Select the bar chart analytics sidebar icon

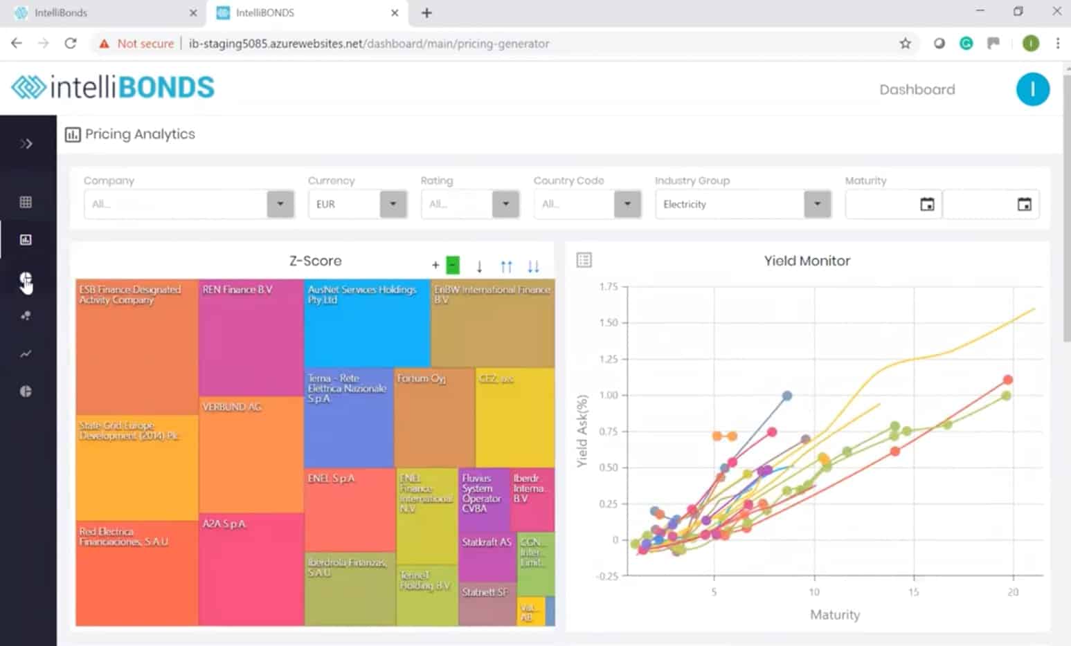tap(26, 240)
